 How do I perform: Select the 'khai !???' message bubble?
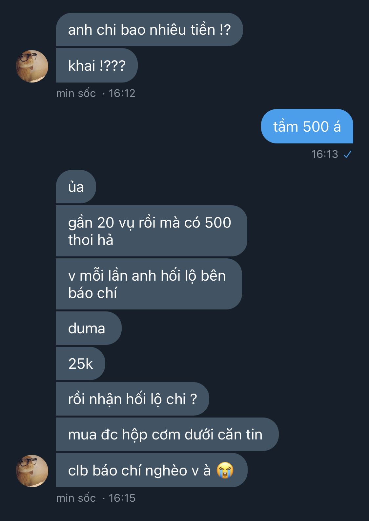pyautogui.click(x=97, y=65)
